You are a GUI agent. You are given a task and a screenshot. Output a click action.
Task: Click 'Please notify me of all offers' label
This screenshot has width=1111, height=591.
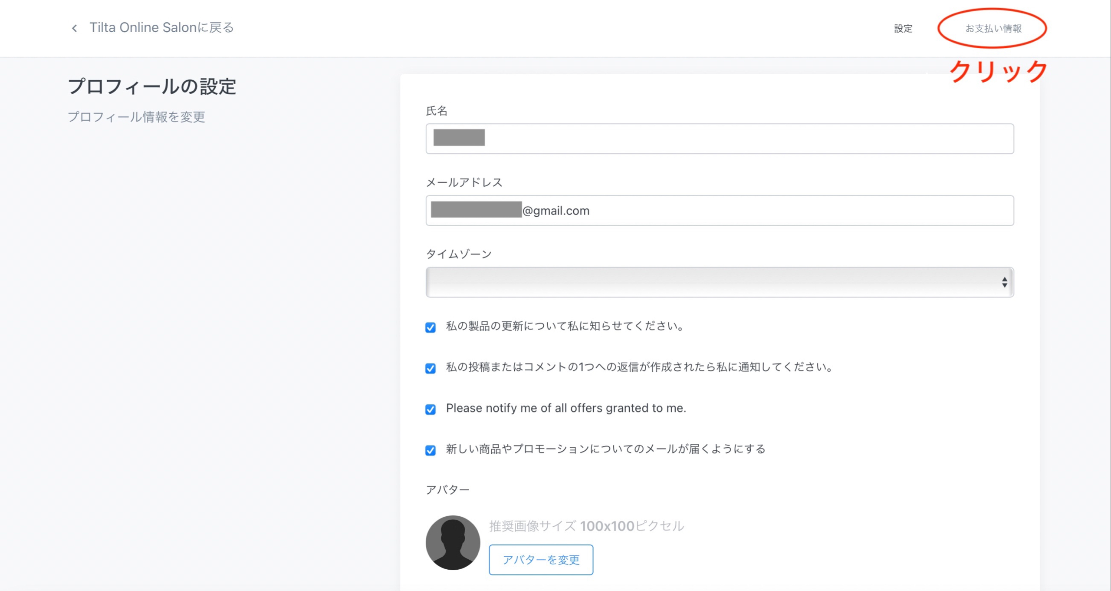[565, 408]
